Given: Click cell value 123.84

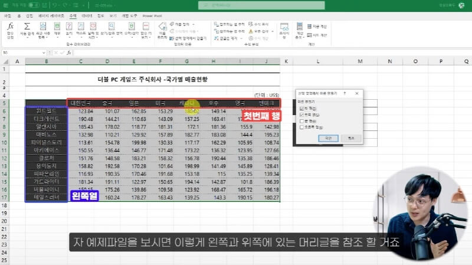Looking at the screenshot, I should [x=86, y=111].
